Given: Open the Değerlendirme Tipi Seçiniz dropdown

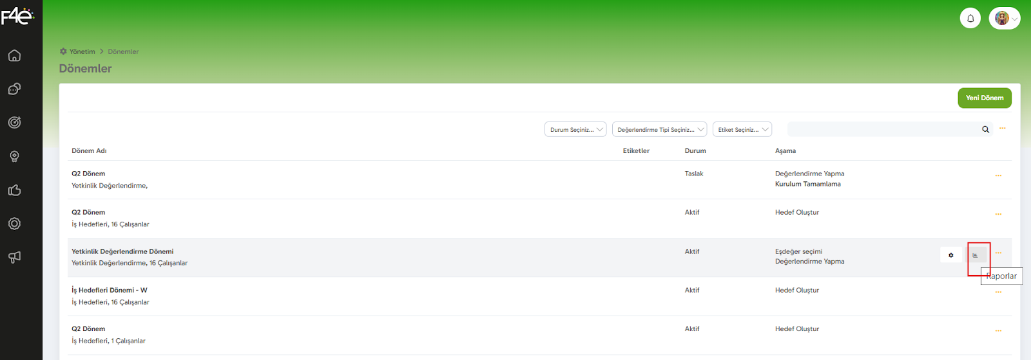Looking at the screenshot, I should click(659, 129).
